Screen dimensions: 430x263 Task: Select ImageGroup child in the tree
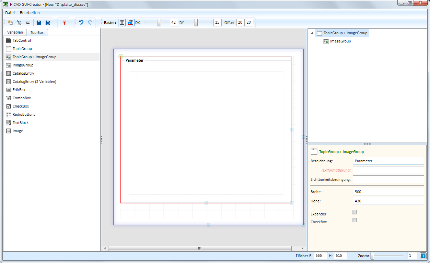coord(340,41)
